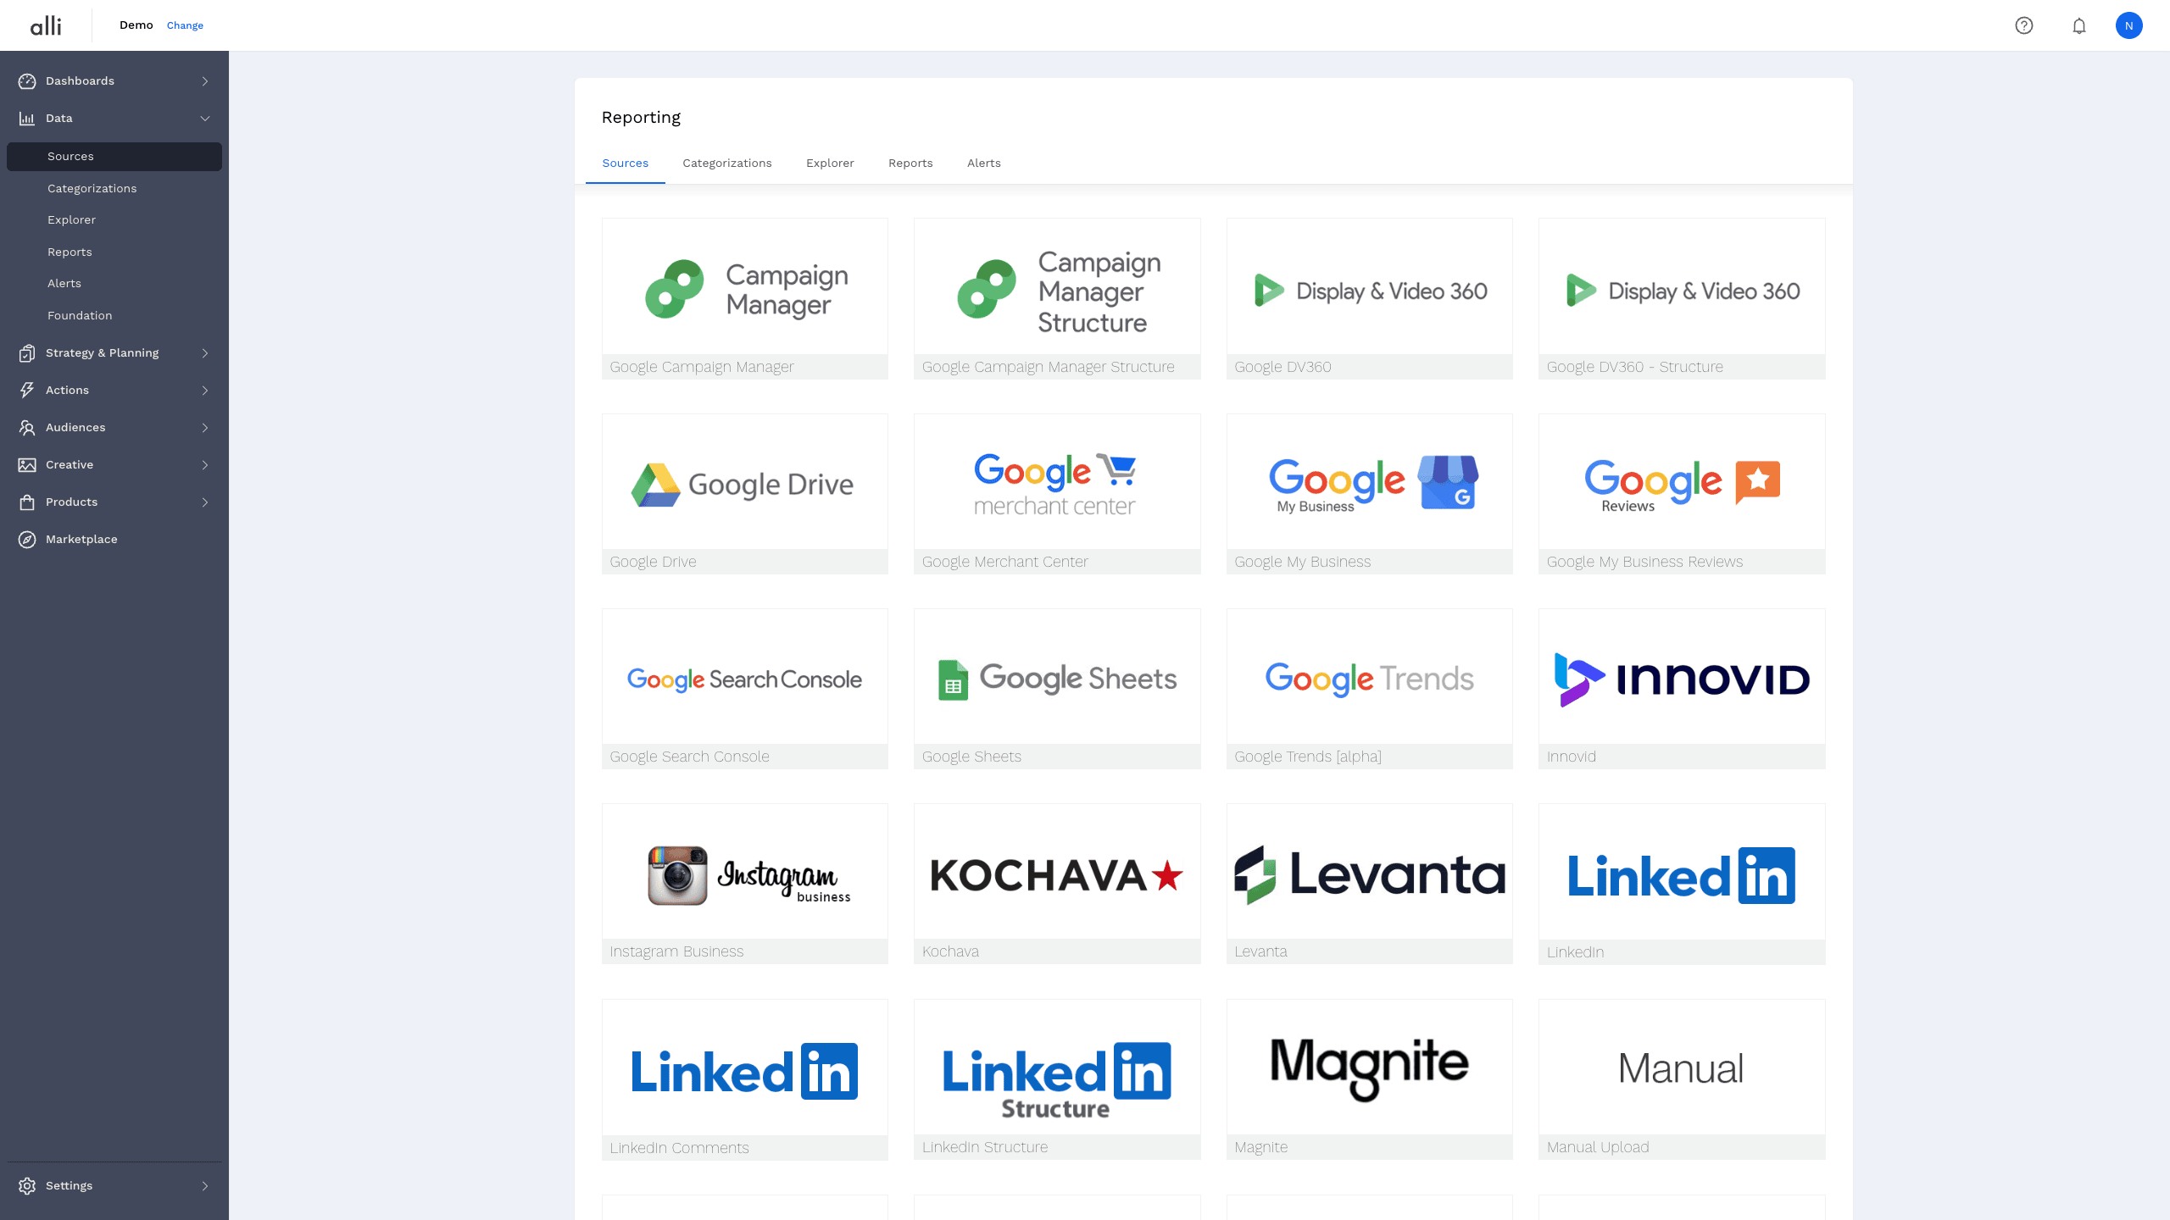2170x1220 pixels.
Task: Click the Change client link
Action: click(185, 25)
